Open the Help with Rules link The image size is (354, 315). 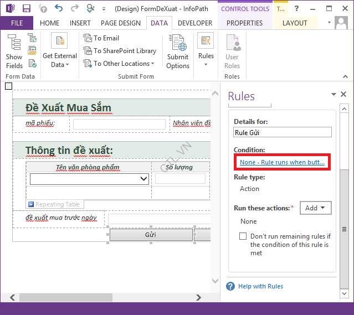coord(260,286)
